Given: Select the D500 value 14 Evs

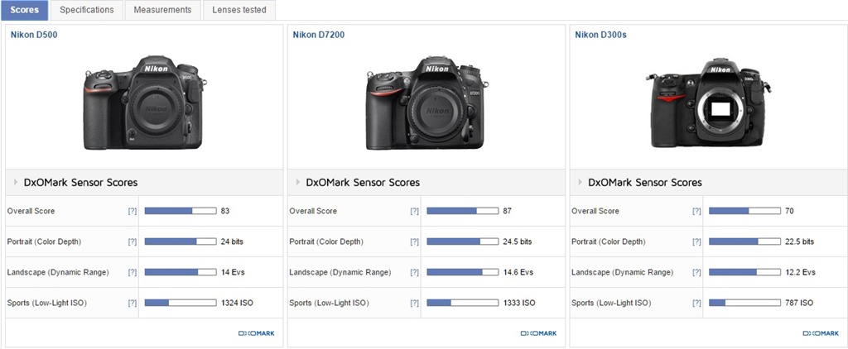Looking at the screenshot, I should tap(233, 272).
